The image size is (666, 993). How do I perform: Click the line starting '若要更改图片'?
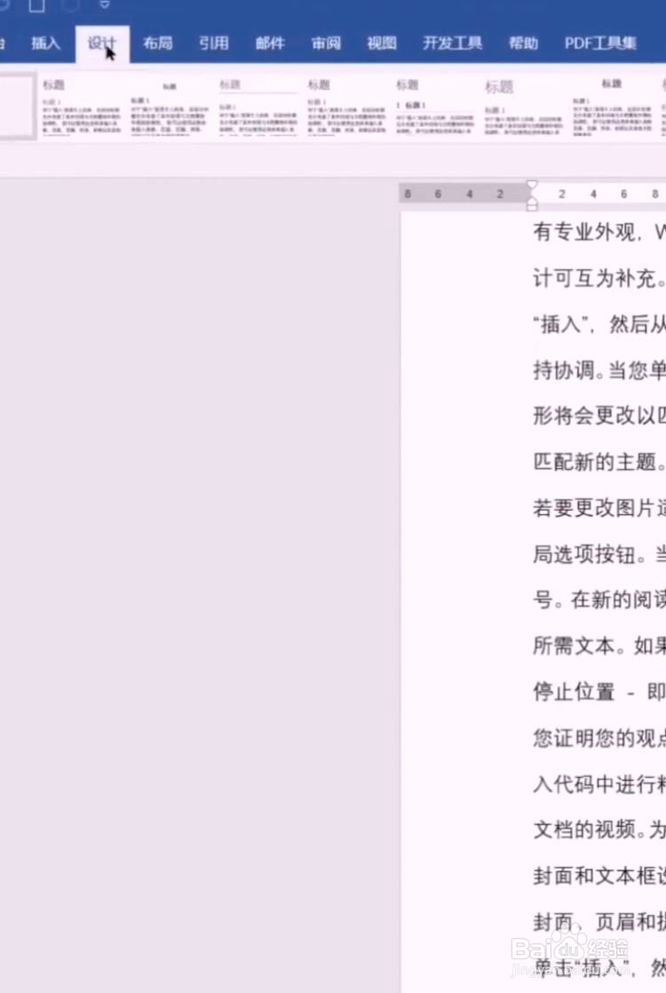599,508
